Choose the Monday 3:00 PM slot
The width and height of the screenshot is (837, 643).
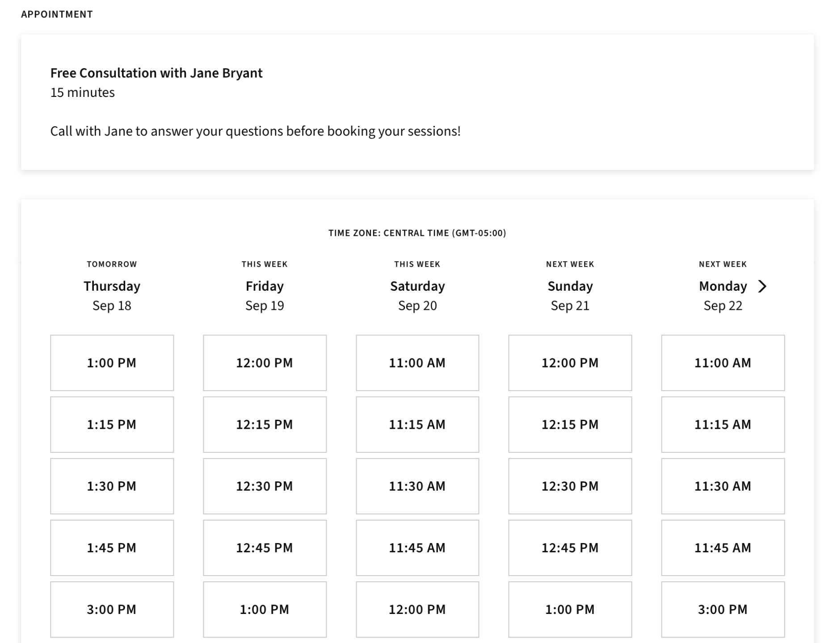pos(723,609)
